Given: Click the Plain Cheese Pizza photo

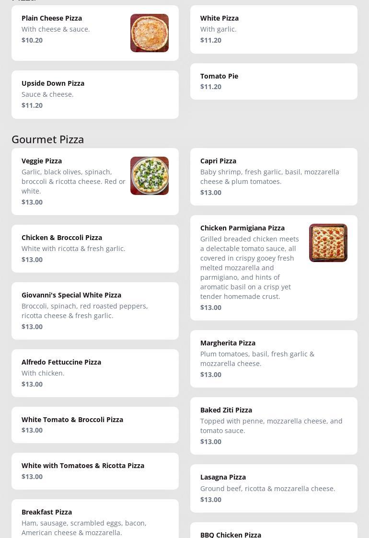Looking at the screenshot, I should click(x=150, y=33).
